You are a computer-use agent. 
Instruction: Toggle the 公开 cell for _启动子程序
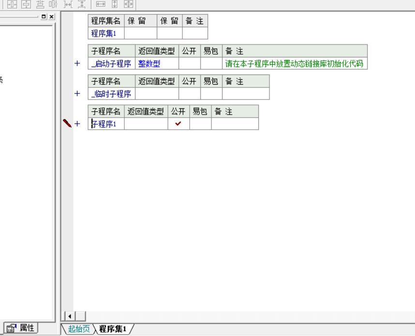pos(190,63)
